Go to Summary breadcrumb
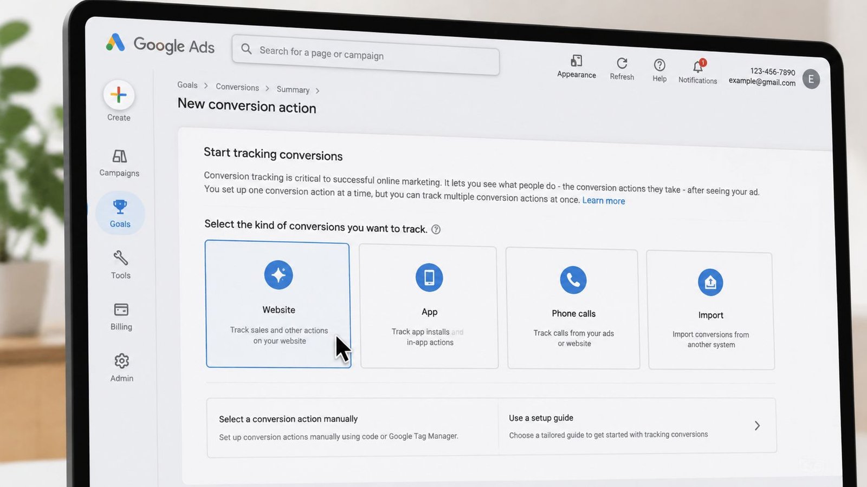This screenshot has height=487, width=867. (x=293, y=89)
